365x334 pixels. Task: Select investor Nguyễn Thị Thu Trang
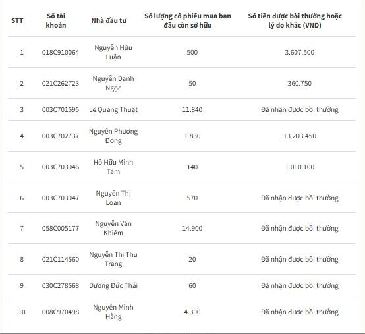pos(113,259)
